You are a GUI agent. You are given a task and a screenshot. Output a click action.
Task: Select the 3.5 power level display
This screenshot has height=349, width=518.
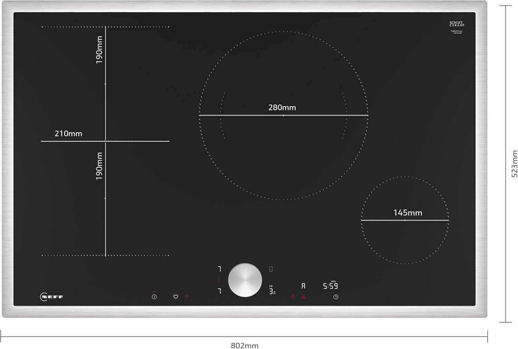[272, 291]
